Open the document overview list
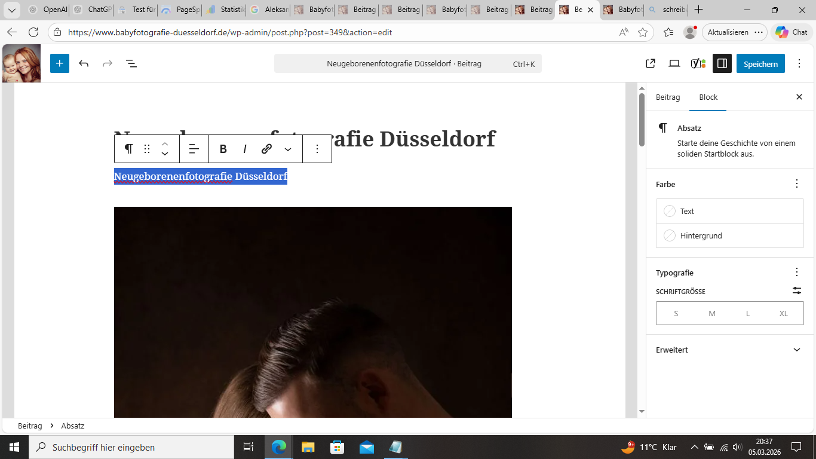 [131, 63]
